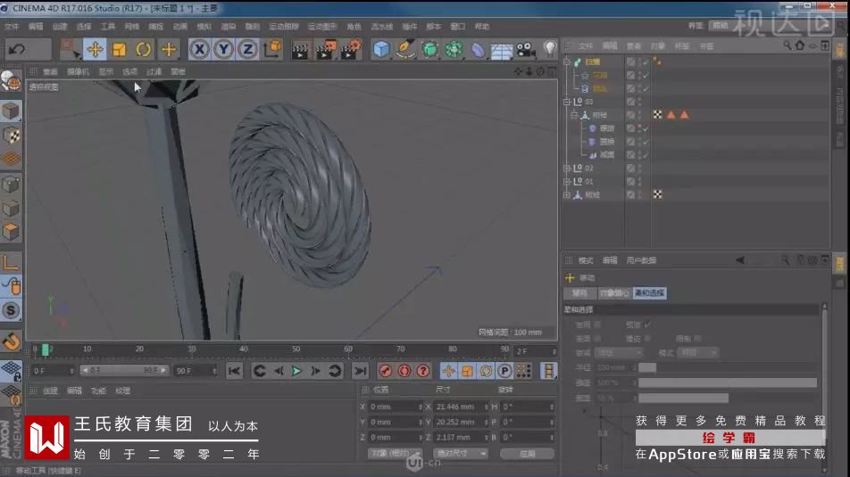Select the 柔和选择 tab in attributes
Viewport: 850px width, 477px height.
[x=649, y=293]
